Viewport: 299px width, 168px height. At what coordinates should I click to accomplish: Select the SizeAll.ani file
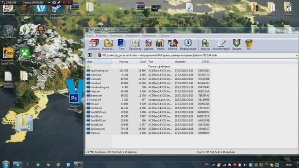click(x=148, y=108)
